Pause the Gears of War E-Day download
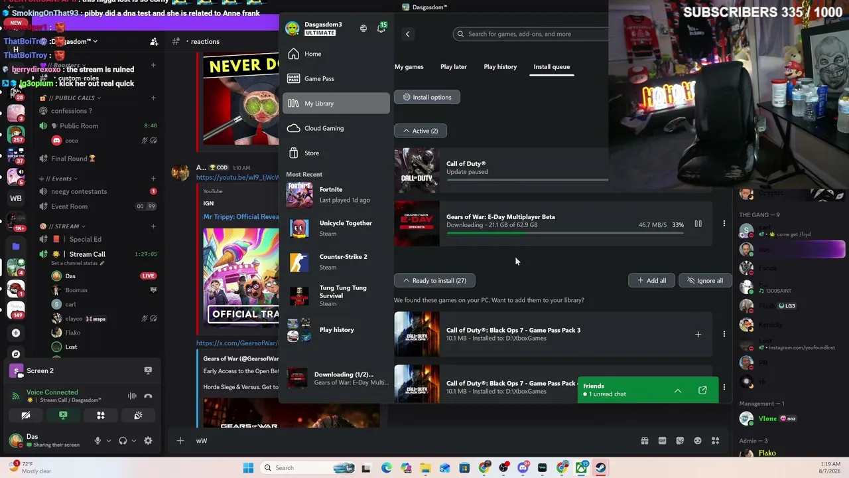 [x=698, y=224]
